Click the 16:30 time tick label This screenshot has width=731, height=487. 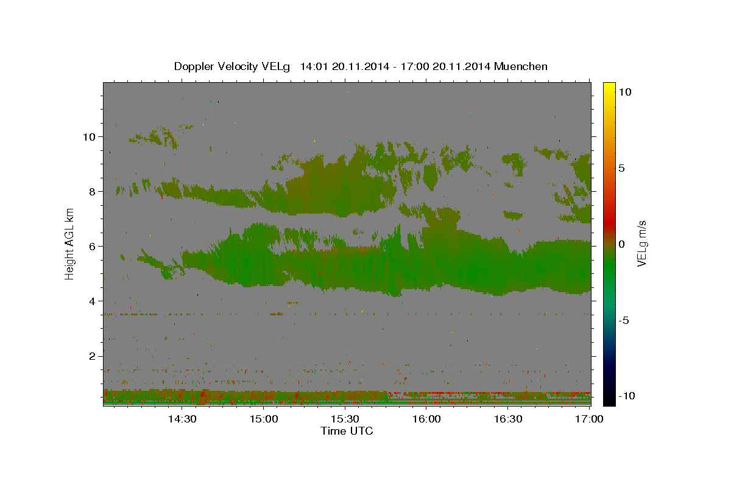[508, 419]
